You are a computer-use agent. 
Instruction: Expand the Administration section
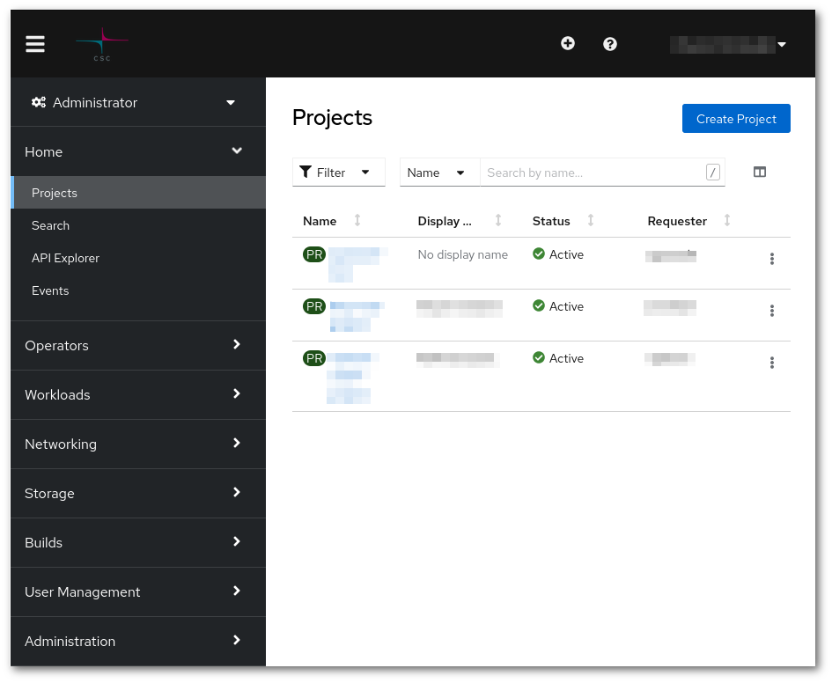138,641
